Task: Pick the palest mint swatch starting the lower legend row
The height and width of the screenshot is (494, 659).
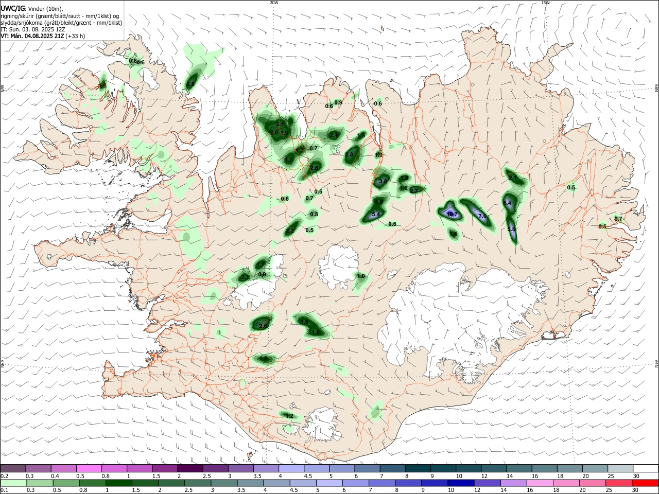Action: 13,483
